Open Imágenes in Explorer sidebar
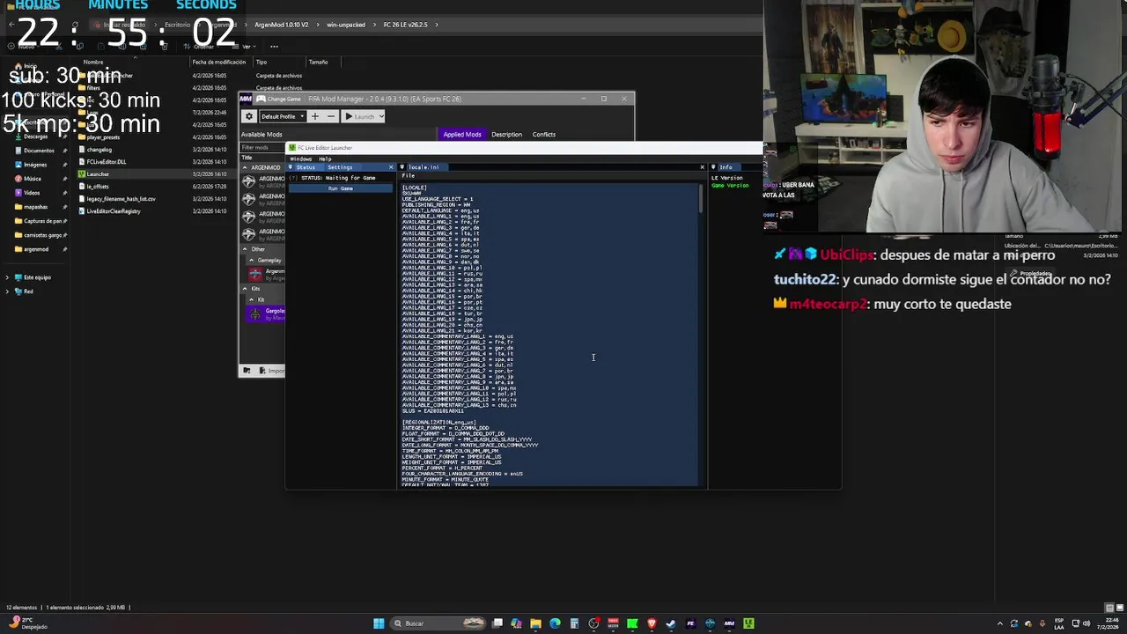The width and height of the screenshot is (1127, 634). 34,165
